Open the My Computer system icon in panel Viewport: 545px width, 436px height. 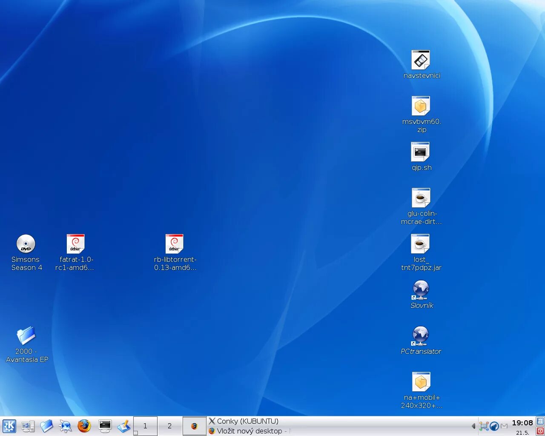[28, 426]
